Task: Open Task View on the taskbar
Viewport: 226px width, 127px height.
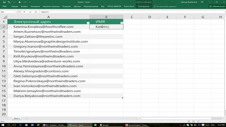Action: point(14,125)
